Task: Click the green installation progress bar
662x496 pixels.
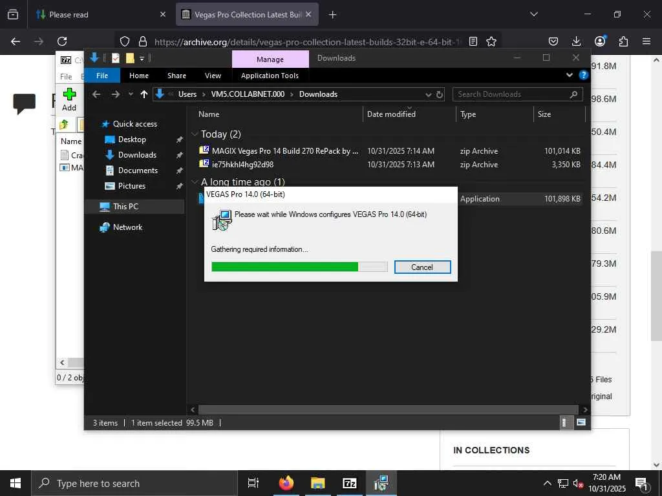Action: pyautogui.click(x=299, y=267)
